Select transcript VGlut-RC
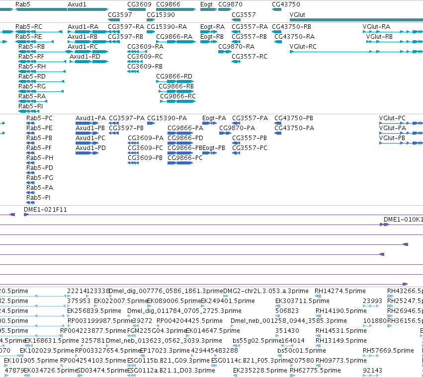This screenshot has width=423, height=378. [x=303, y=47]
